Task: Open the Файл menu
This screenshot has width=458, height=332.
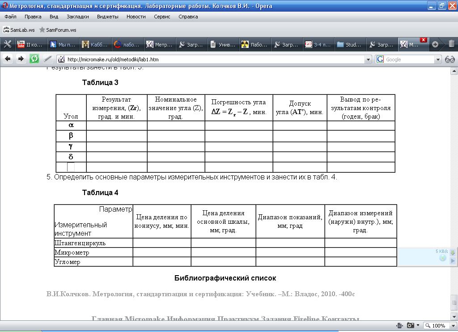Action: 11,17
